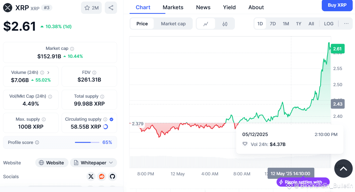Image resolution: width=355 pixels, height=192 pixels.
Task: Open XRP's Reddit community
Action: coord(102,176)
